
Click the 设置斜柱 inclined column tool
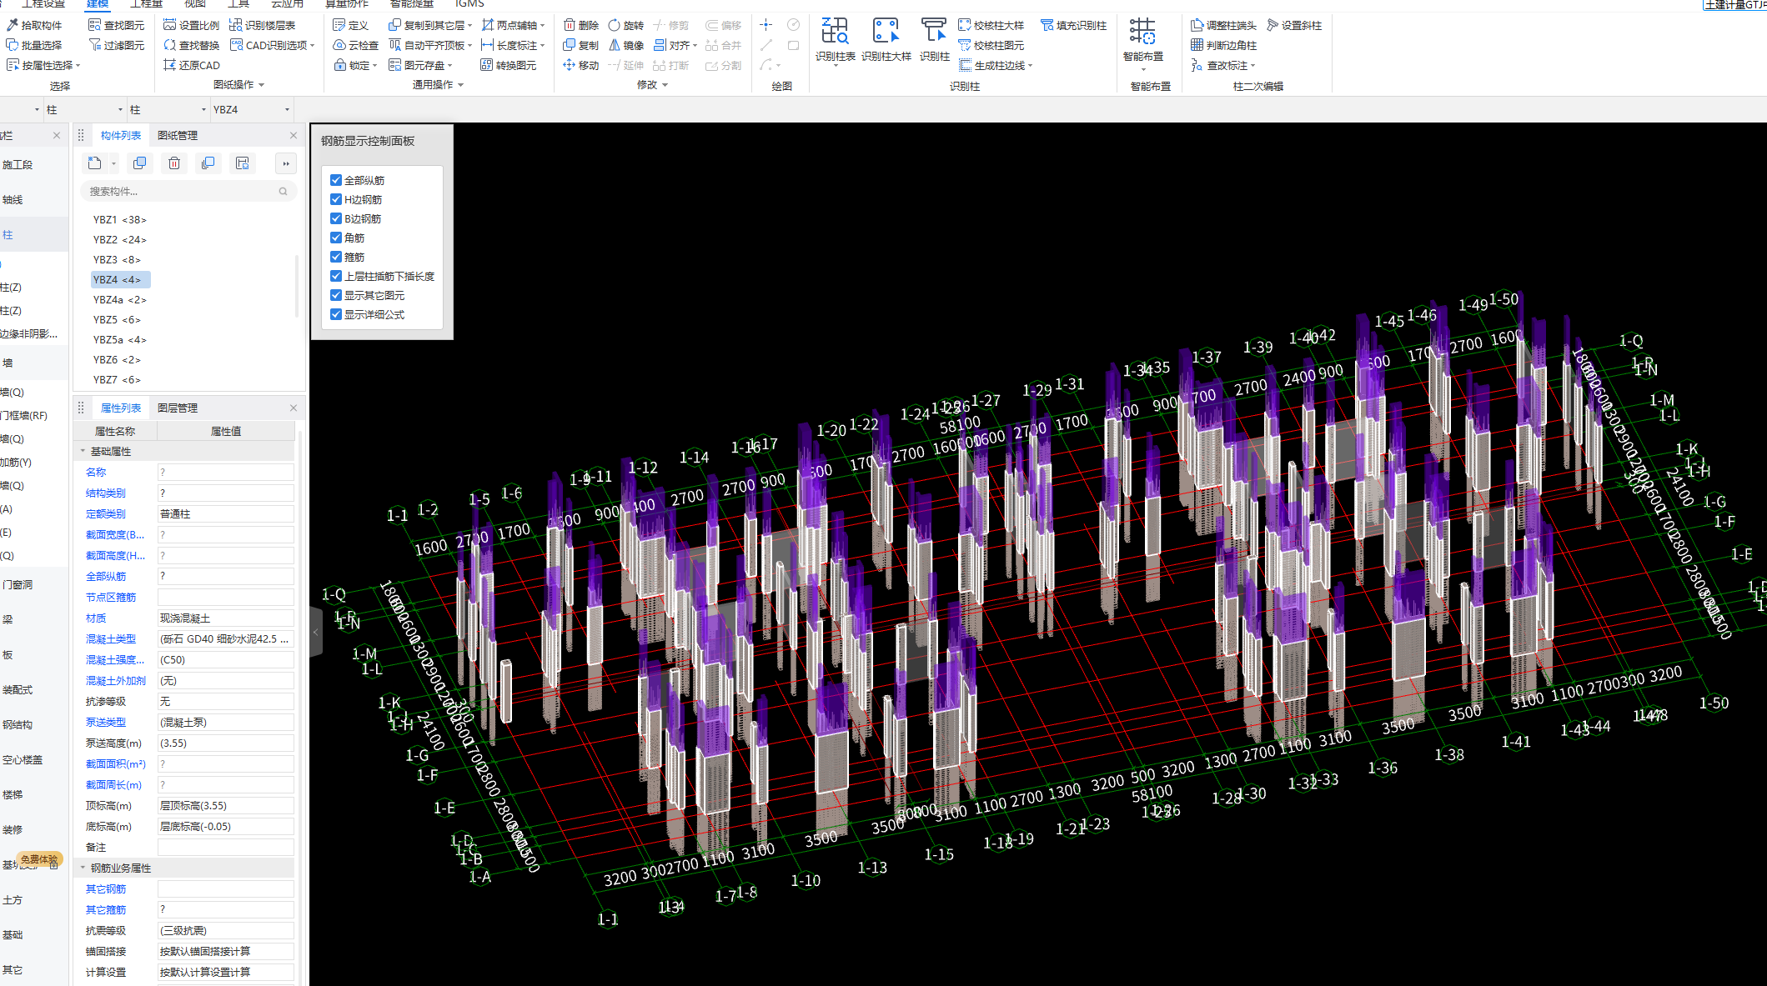[x=1294, y=25]
